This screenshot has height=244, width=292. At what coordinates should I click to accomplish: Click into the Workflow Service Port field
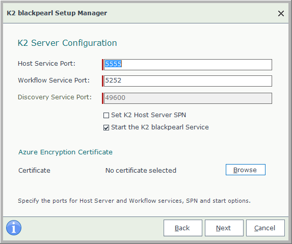[188, 81]
